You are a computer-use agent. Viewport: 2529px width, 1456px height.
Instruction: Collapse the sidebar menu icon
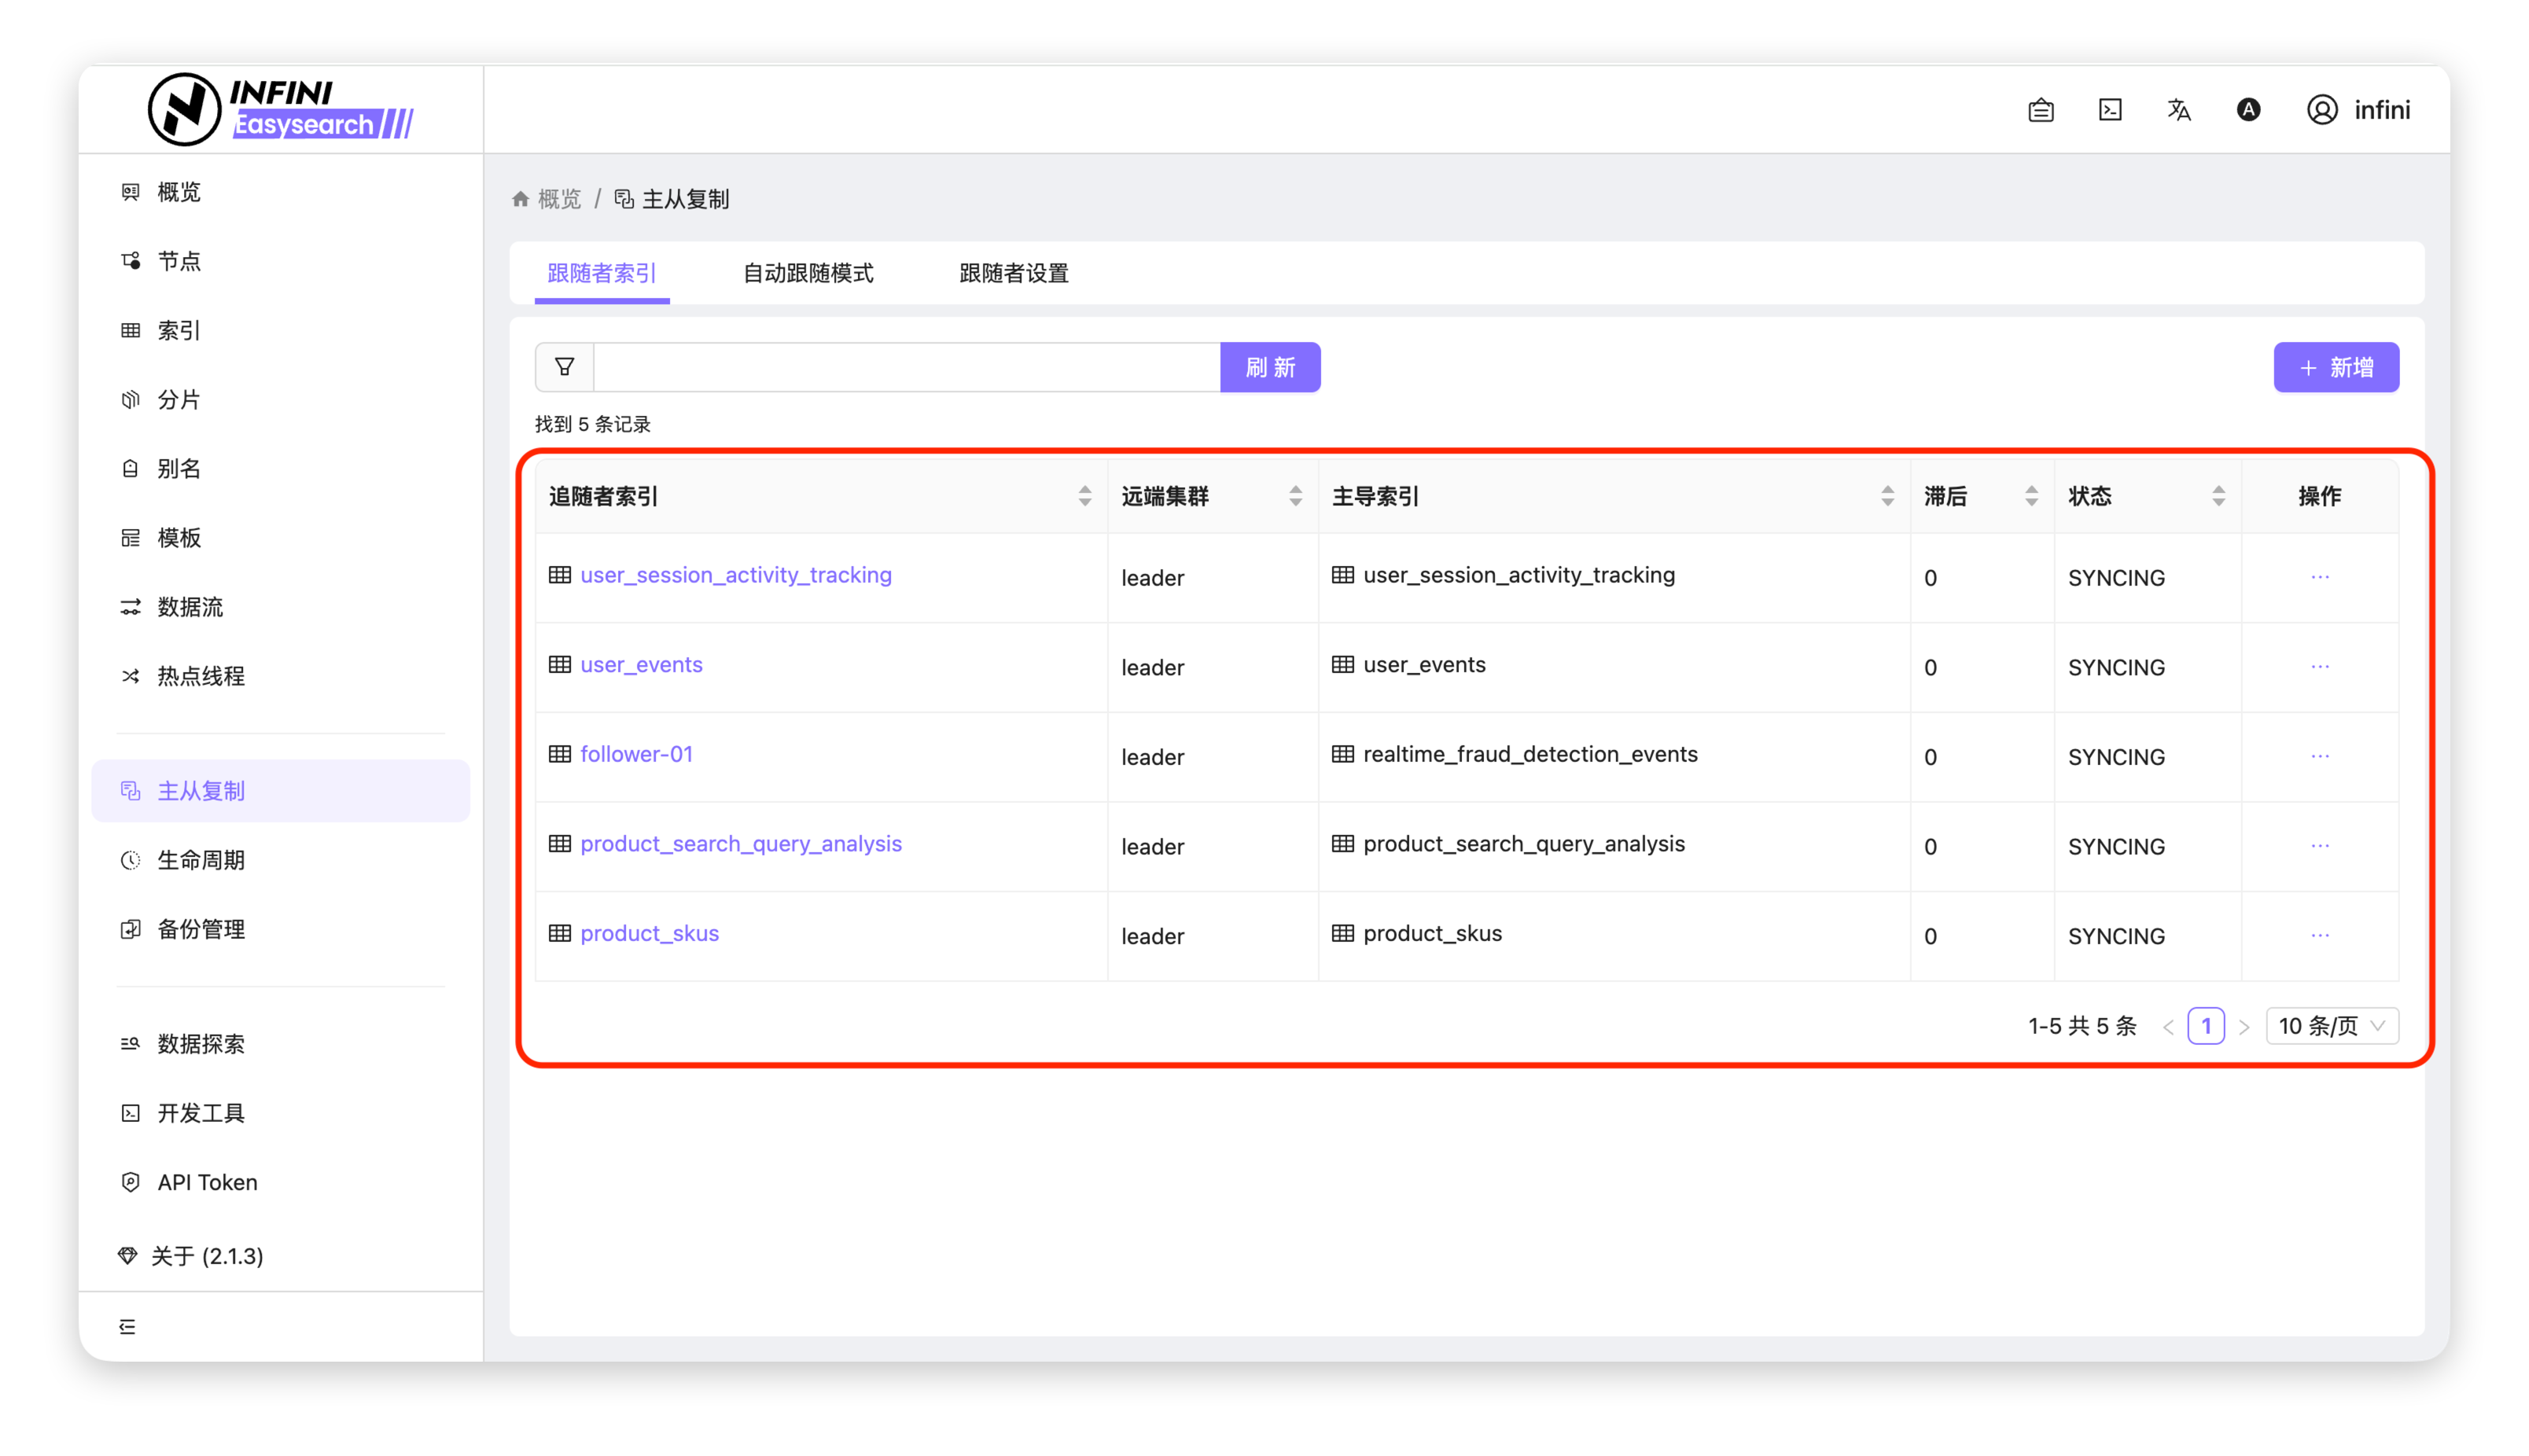pyautogui.click(x=127, y=1326)
